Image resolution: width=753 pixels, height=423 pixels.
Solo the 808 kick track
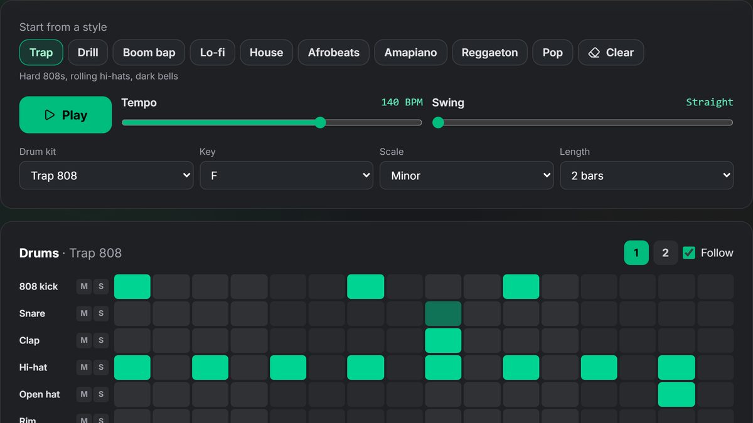coord(101,286)
